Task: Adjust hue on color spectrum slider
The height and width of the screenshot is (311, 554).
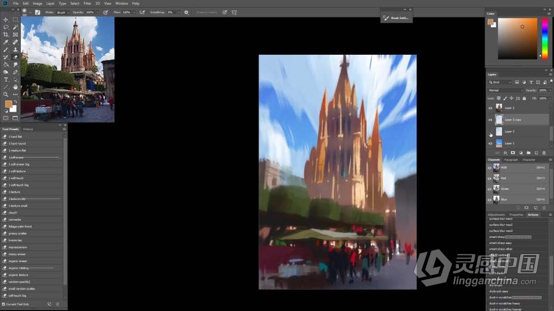Action: pos(545,39)
